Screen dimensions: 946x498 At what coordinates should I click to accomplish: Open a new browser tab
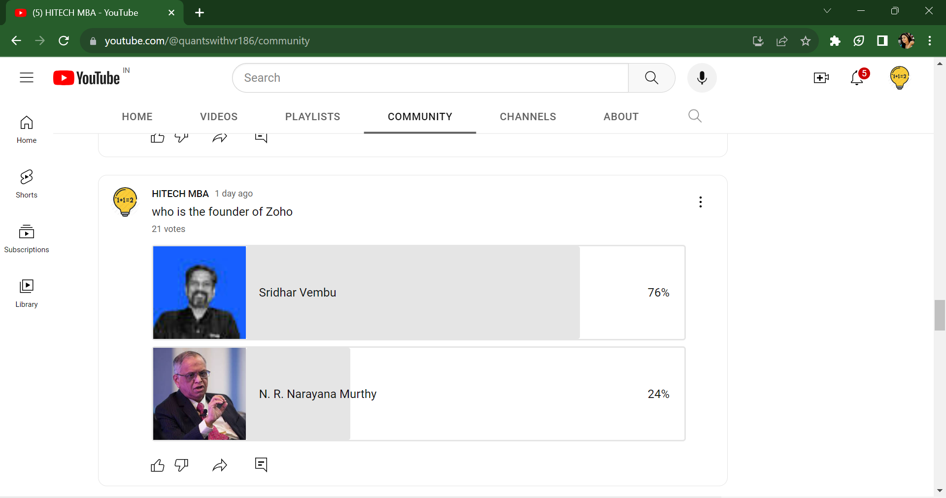tap(200, 13)
